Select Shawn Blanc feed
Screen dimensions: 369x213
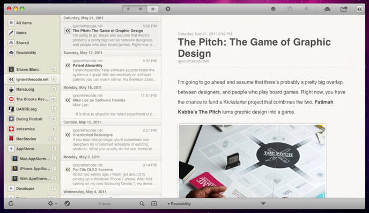pos(32,69)
